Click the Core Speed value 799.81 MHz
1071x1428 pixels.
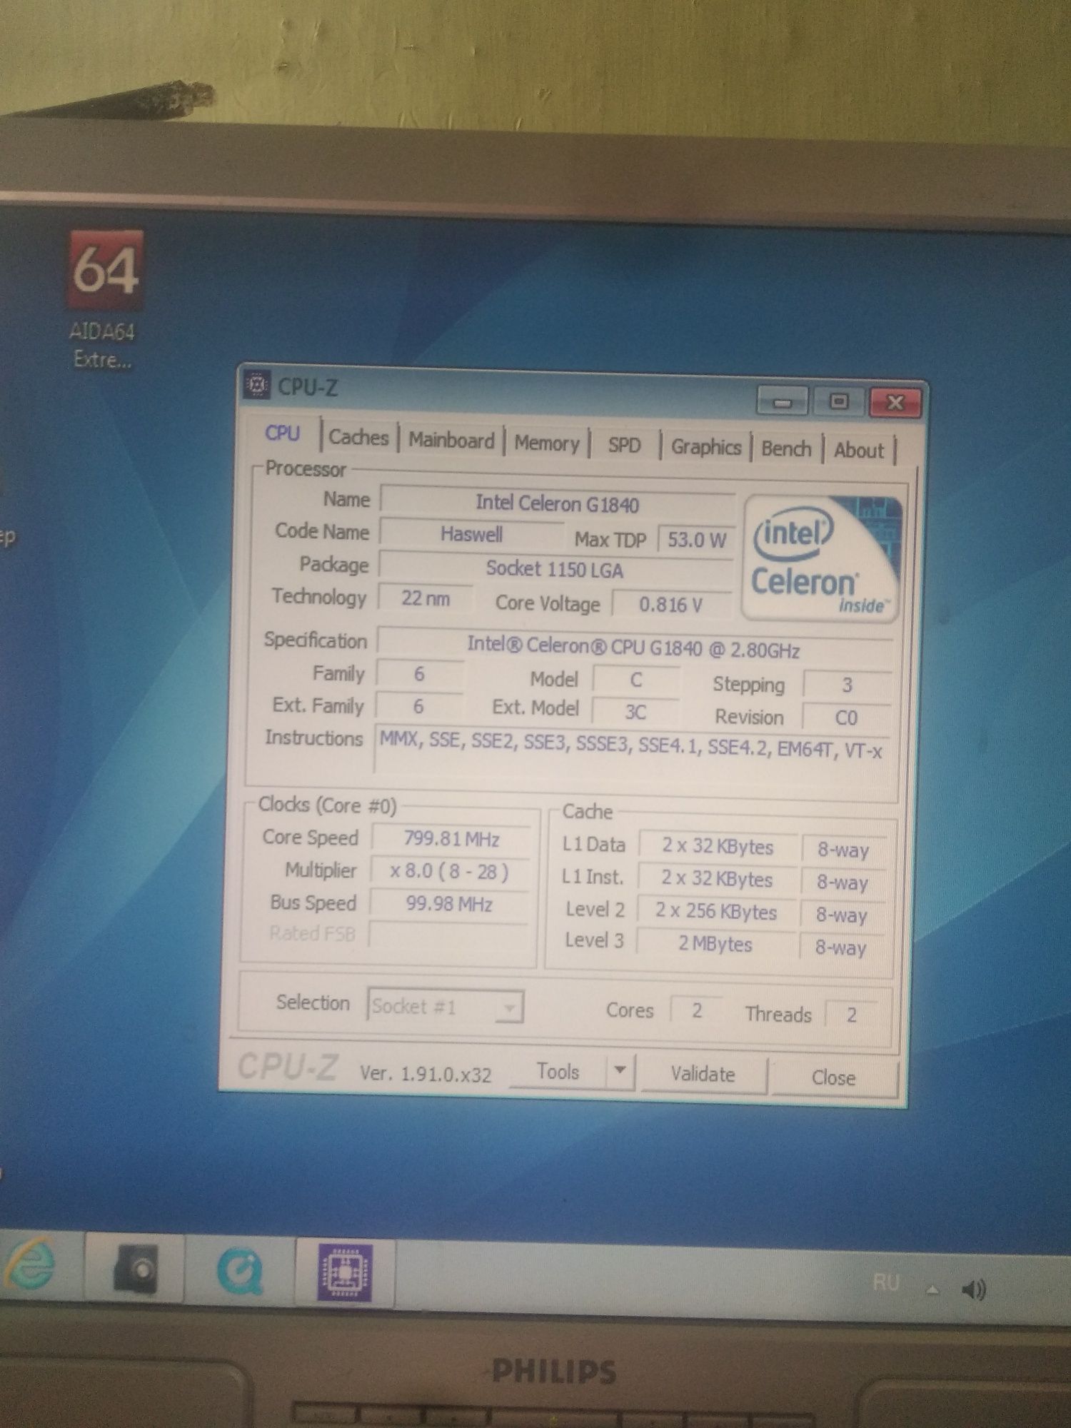[451, 838]
